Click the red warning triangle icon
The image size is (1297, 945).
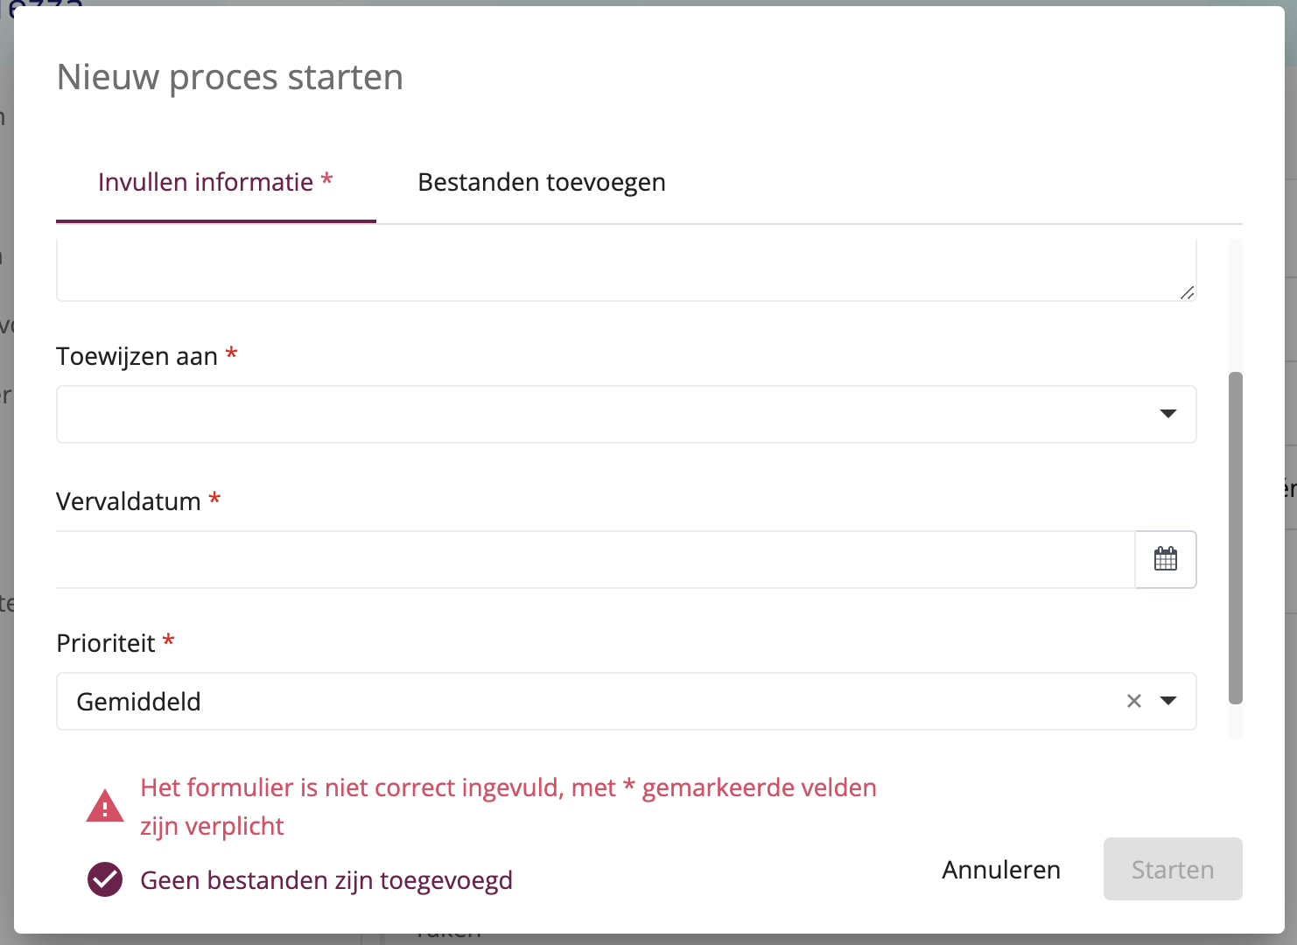[x=105, y=806]
